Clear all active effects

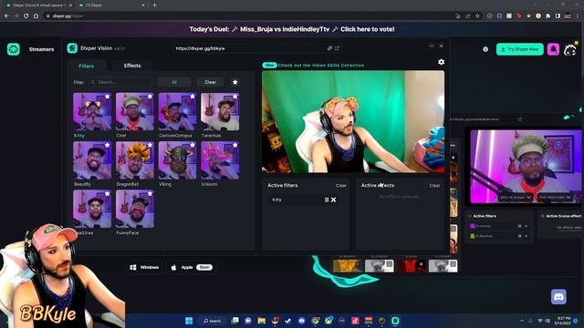pos(434,186)
